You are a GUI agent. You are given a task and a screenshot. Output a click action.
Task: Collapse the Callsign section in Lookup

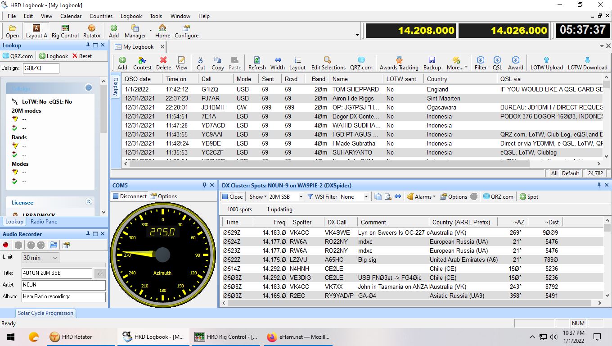(x=89, y=88)
